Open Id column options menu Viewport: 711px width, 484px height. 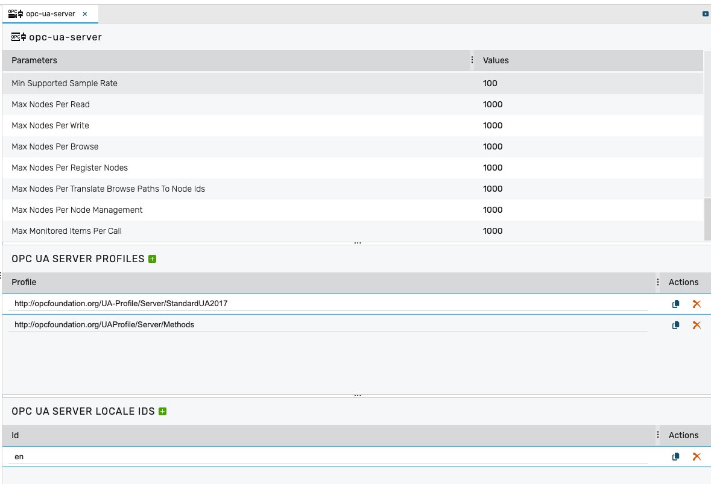[657, 435]
